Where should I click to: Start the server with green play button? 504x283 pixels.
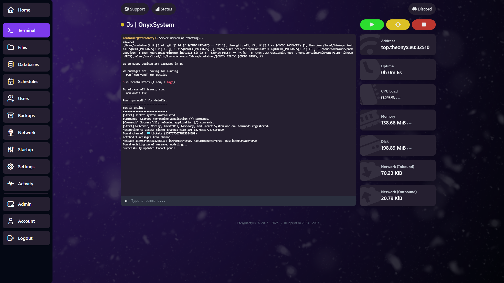(x=372, y=25)
